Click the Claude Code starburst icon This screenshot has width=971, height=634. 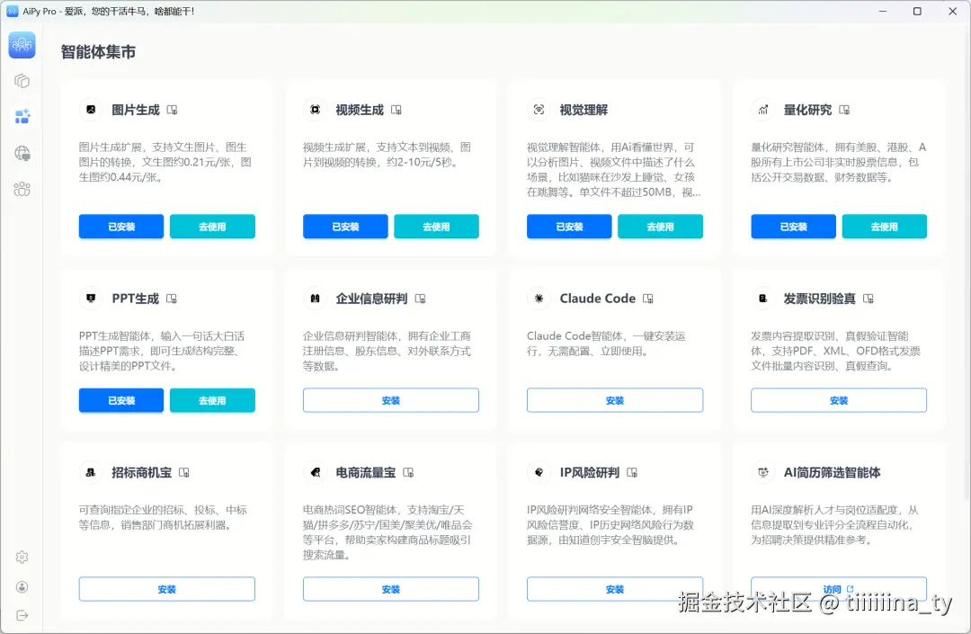pos(539,299)
